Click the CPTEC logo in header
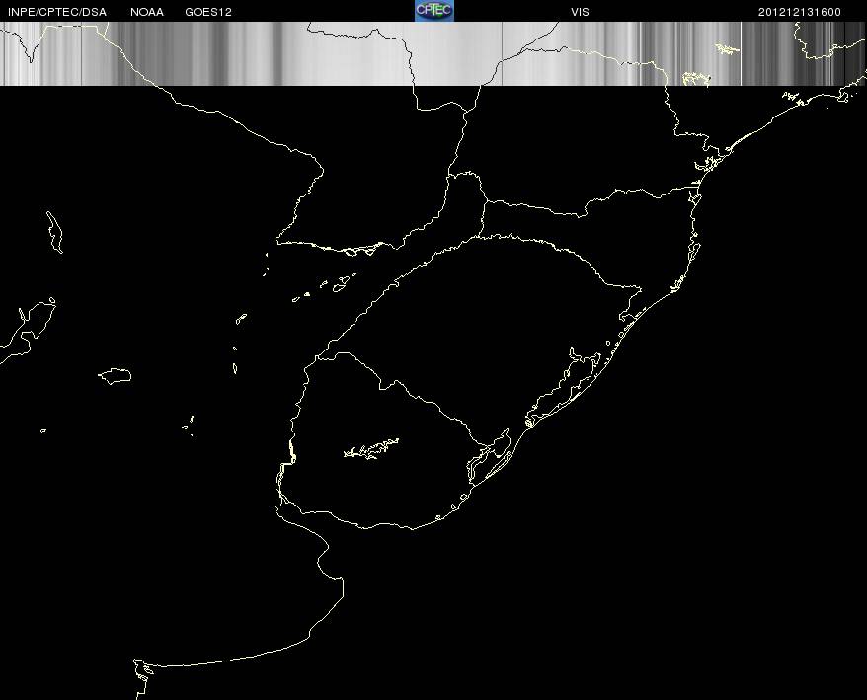 click(x=434, y=11)
